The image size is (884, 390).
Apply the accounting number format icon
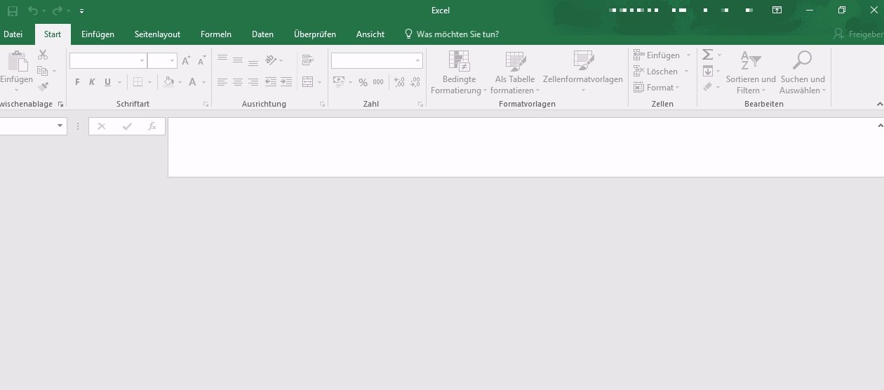coord(339,82)
